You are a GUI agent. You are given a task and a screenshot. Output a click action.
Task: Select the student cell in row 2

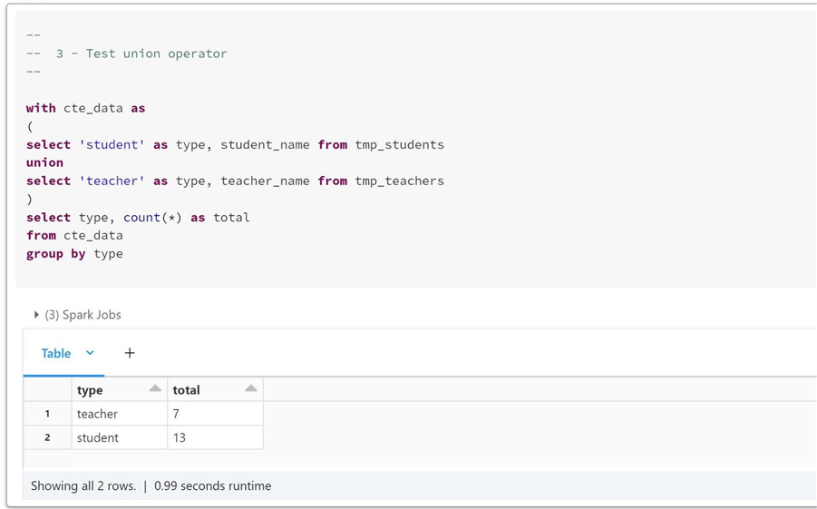(x=120, y=437)
